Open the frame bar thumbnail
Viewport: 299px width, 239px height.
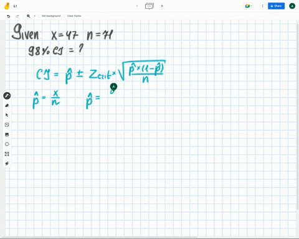[x=149, y=6]
